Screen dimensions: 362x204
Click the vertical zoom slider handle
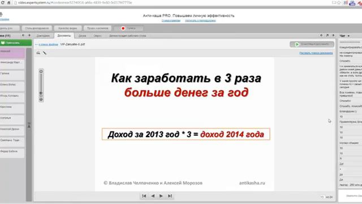[x=41, y=93]
